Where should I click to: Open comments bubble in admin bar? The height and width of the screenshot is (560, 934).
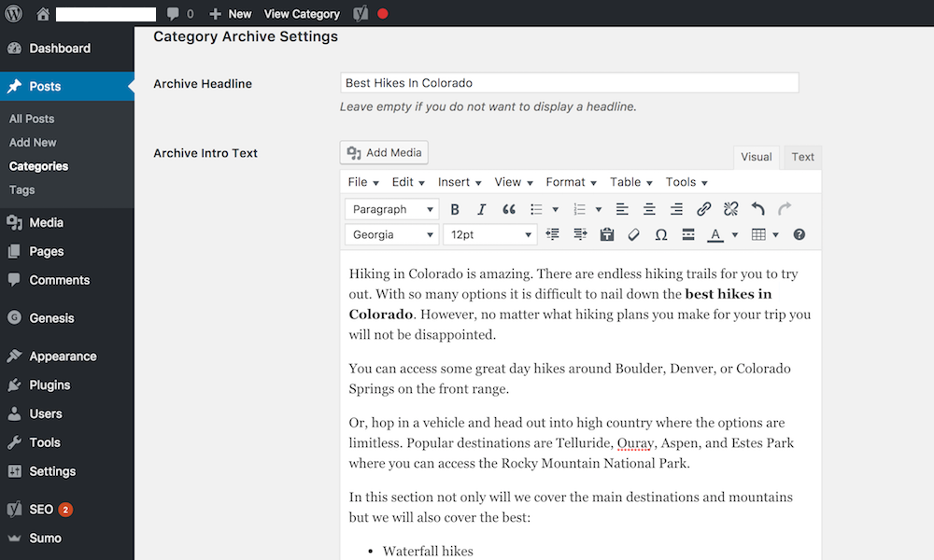pos(174,14)
